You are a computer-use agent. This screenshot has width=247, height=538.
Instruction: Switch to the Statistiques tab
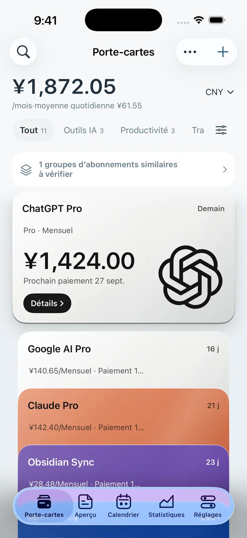pos(166,506)
